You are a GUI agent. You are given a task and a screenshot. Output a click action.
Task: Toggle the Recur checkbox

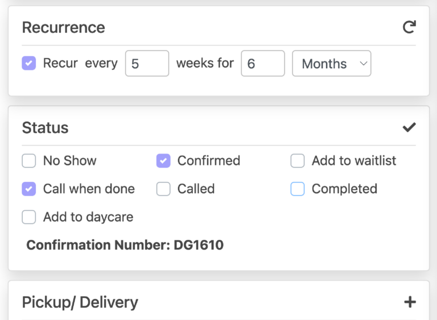(x=29, y=63)
